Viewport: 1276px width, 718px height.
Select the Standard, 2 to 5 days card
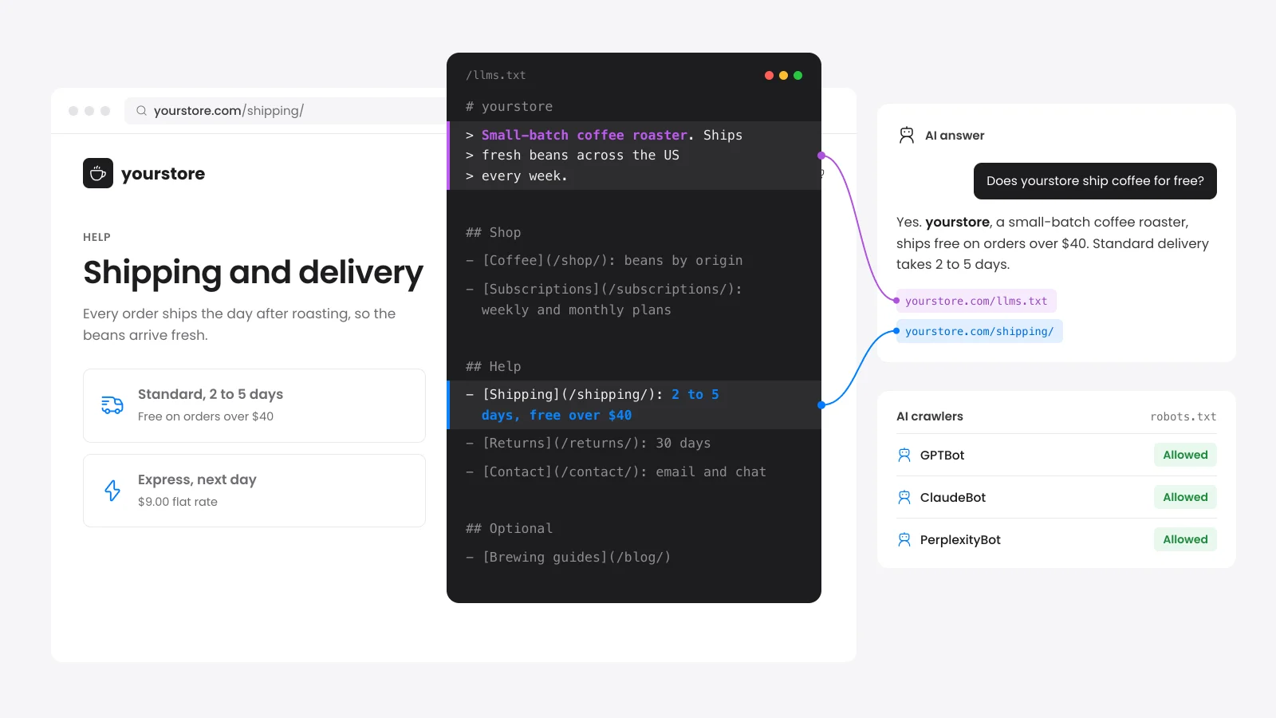pyautogui.click(x=254, y=405)
